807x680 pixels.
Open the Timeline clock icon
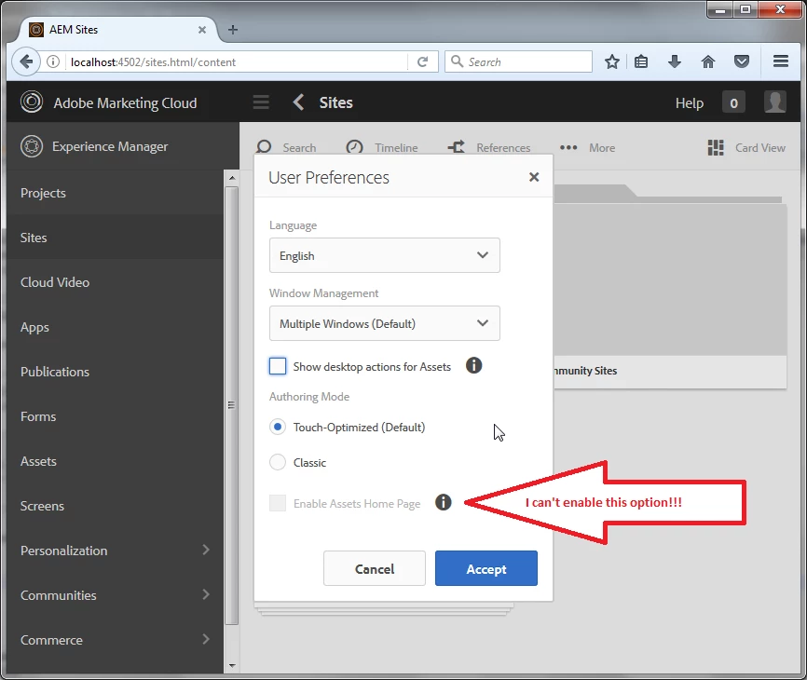point(355,147)
